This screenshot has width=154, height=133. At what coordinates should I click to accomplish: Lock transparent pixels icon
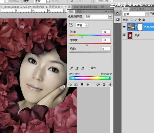tap(132, 20)
